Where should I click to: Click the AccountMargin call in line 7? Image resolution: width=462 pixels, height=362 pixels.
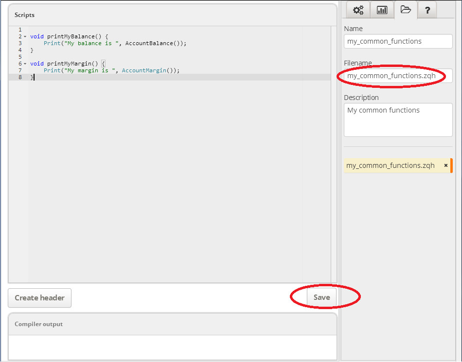coord(144,71)
